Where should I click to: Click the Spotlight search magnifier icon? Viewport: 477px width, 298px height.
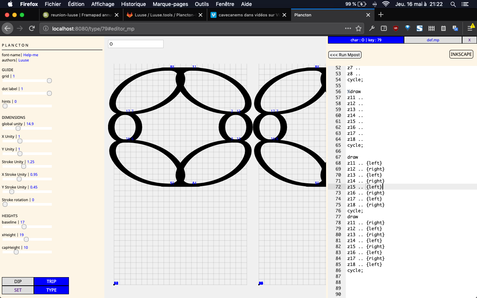pyautogui.click(x=453, y=4)
